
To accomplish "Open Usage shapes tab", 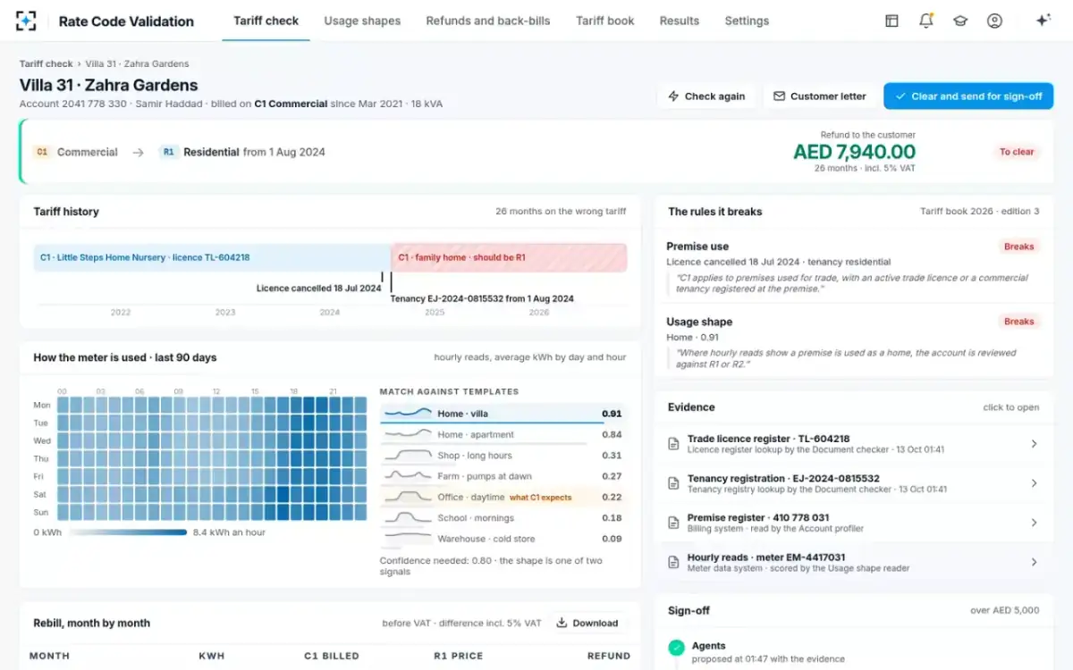I will (x=362, y=21).
